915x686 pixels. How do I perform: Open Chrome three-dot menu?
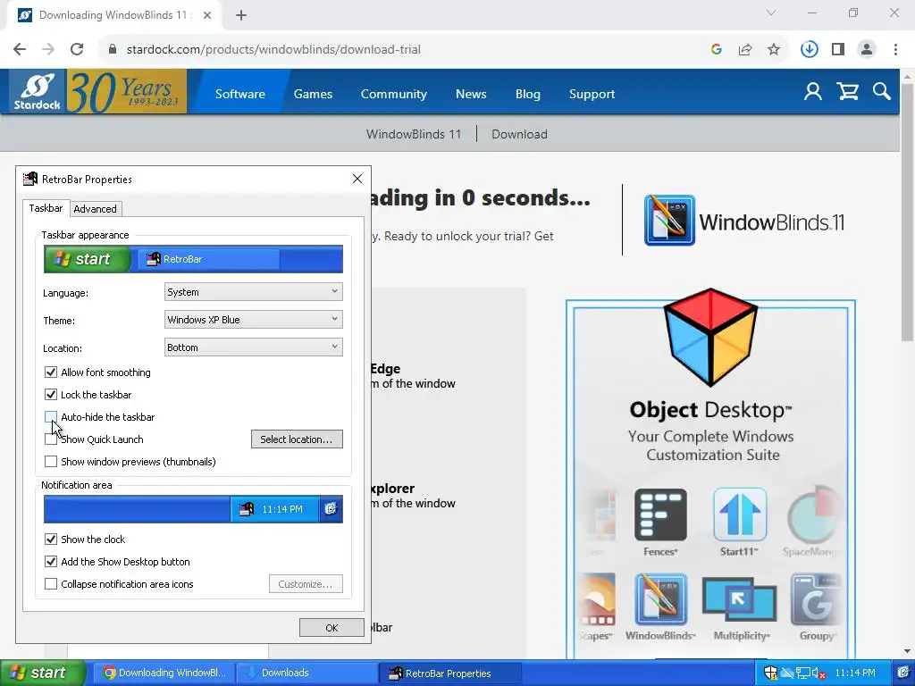coord(895,49)
